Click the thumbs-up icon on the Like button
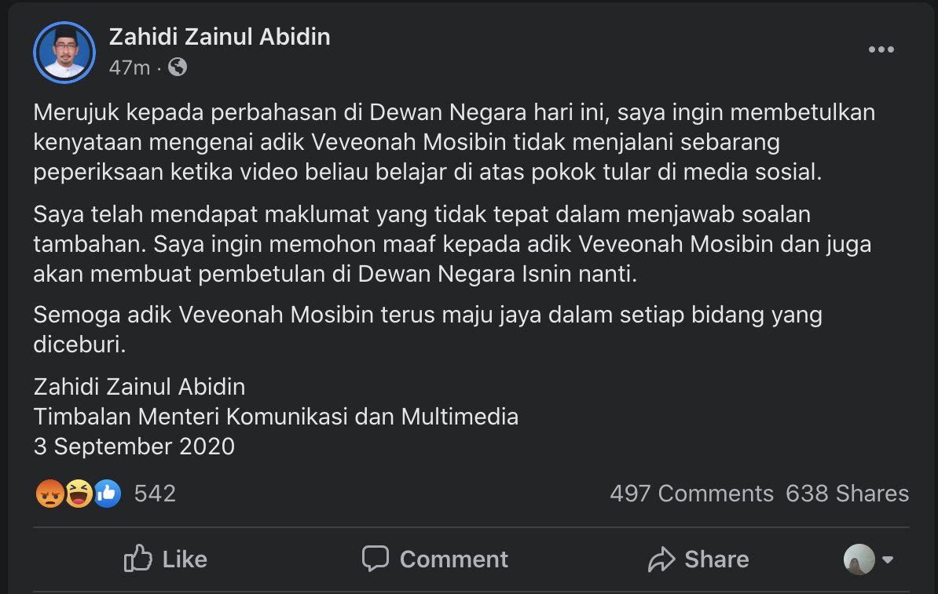Viewport: 938px width, 594px height. (x=138, y=559)
